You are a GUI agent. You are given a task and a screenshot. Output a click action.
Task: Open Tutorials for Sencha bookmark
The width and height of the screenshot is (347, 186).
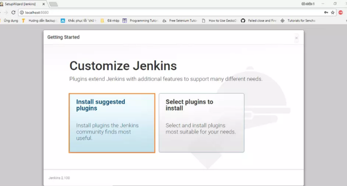pos(297,21)
